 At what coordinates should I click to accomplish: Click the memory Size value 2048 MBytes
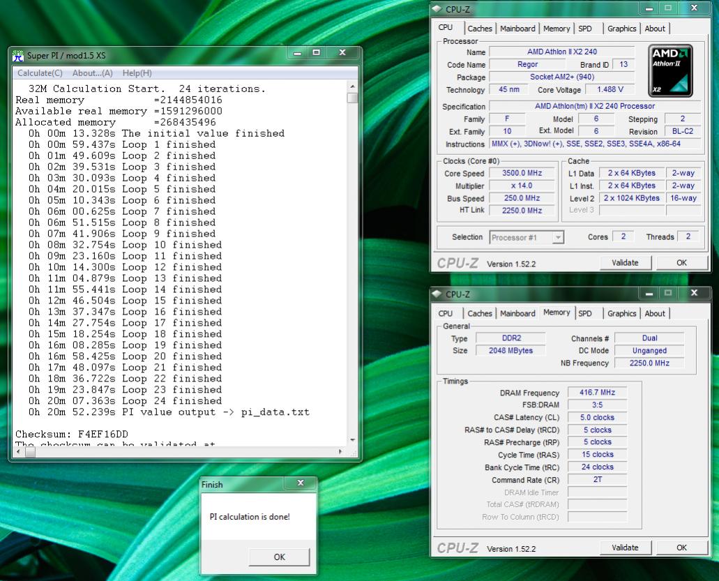pyautogui.click(x=510, y=350)
